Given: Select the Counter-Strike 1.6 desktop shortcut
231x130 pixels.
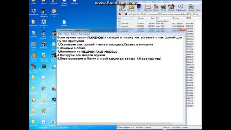Looking at the screenshot, I should 44,24.
